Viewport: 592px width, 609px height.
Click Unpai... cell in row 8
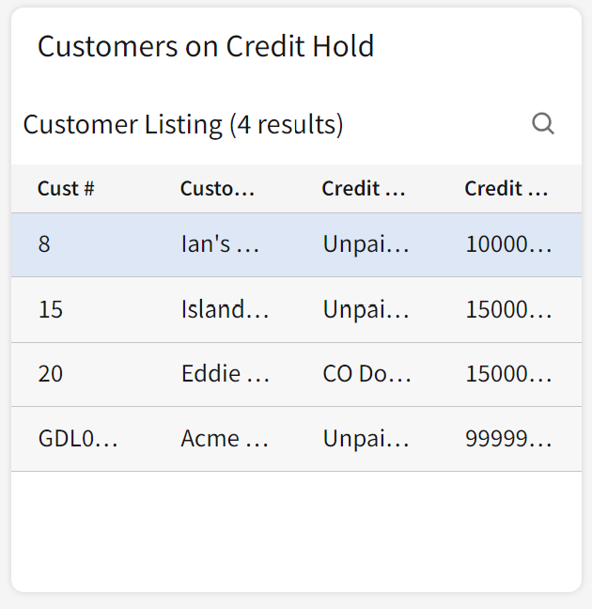click(x=366, y=244)
